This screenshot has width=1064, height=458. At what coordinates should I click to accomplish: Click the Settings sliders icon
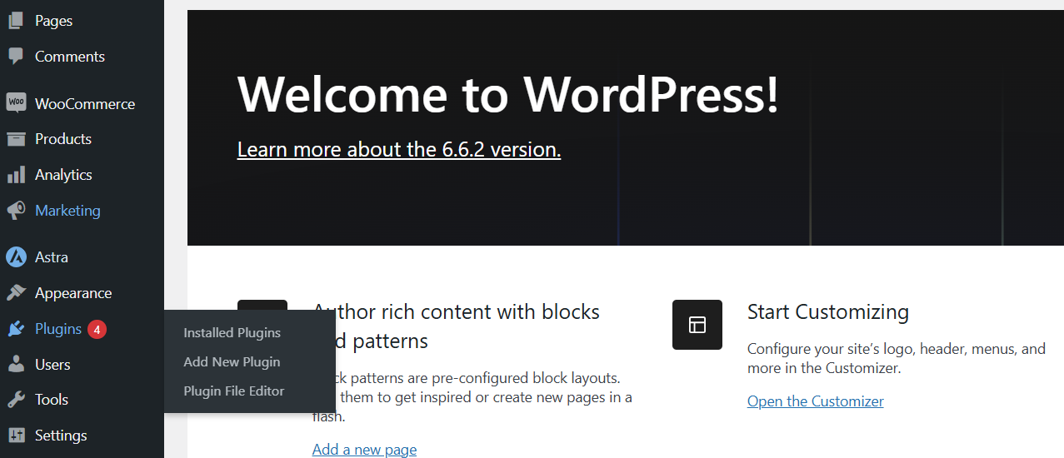[16, 436]
